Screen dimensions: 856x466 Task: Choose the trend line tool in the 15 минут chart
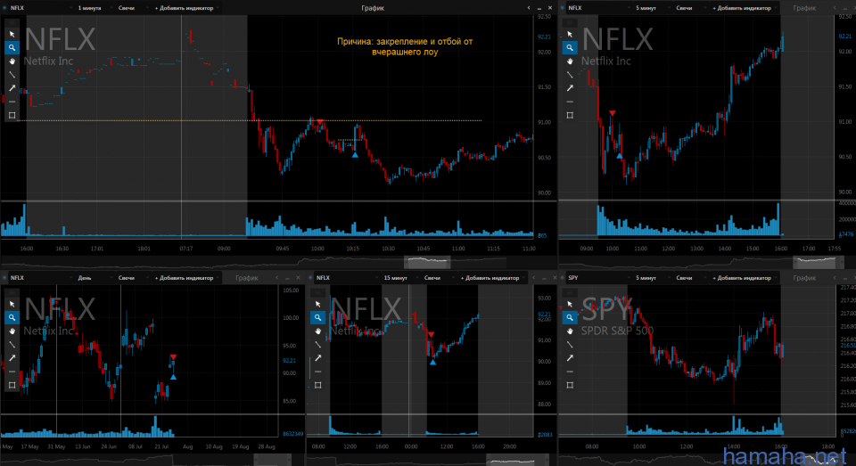(x=317, y=344)
